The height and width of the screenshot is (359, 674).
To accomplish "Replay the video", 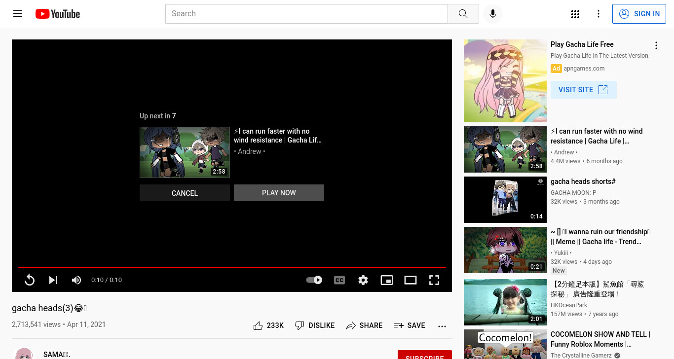I will (30, 280).
